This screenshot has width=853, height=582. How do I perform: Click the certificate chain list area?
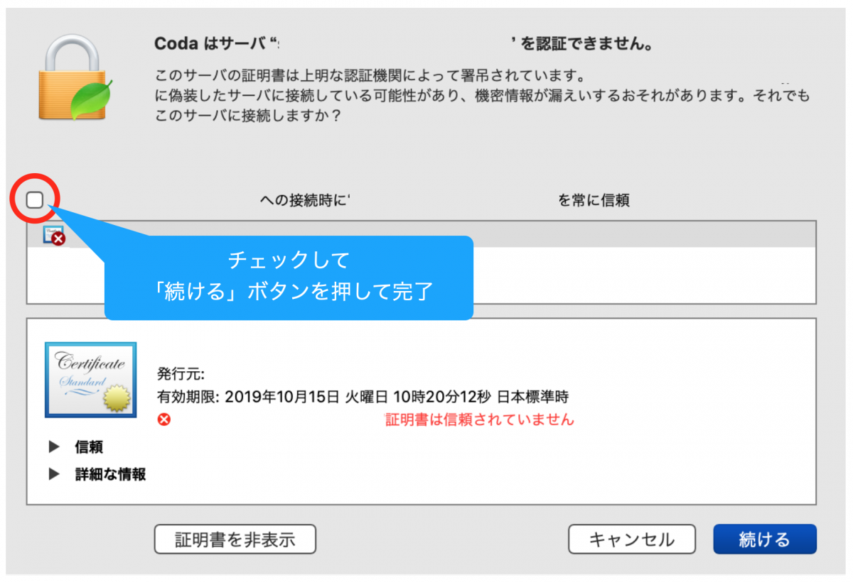(421, 262)
